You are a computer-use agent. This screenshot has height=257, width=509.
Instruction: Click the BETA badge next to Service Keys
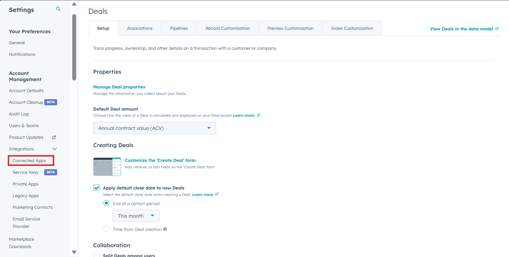(x=51, y=172)
